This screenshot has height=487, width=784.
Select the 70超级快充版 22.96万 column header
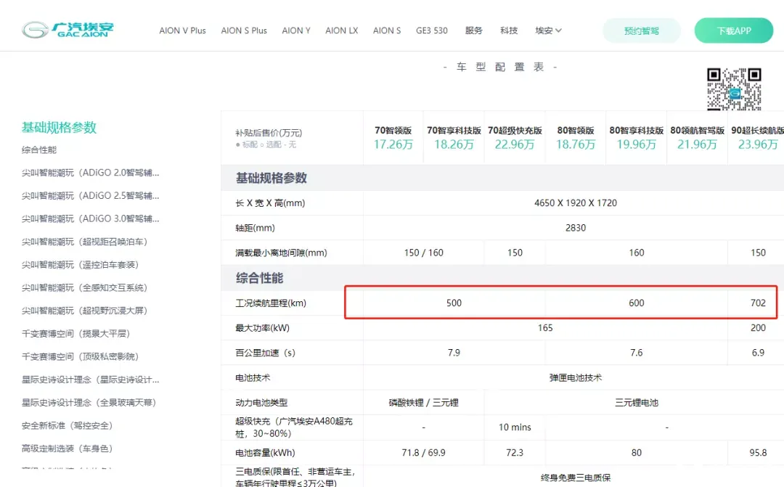click(515, 137)
